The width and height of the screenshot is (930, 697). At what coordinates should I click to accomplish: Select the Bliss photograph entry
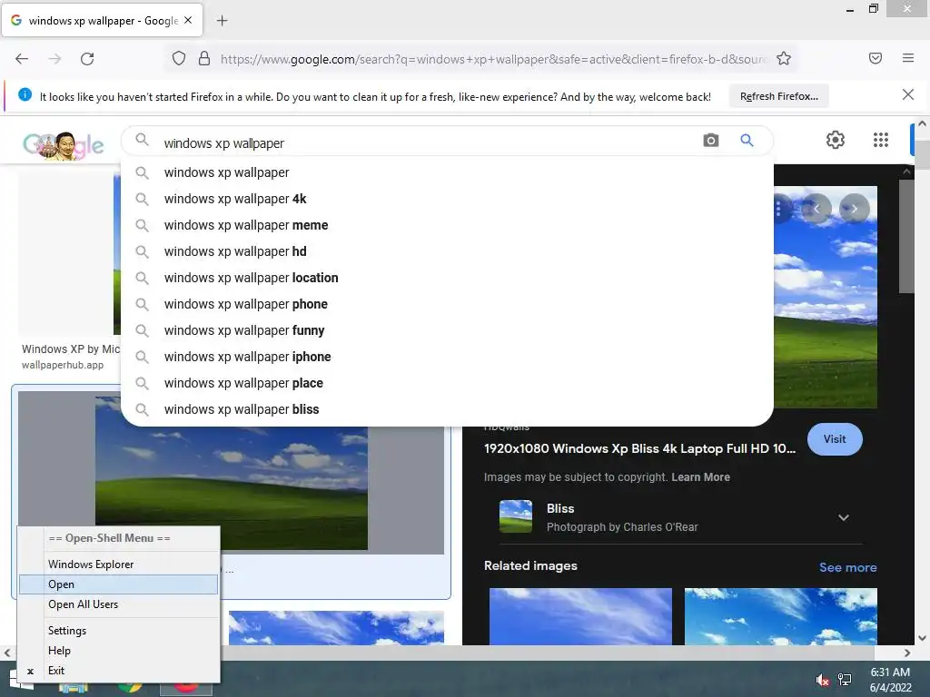click(680, 516)
